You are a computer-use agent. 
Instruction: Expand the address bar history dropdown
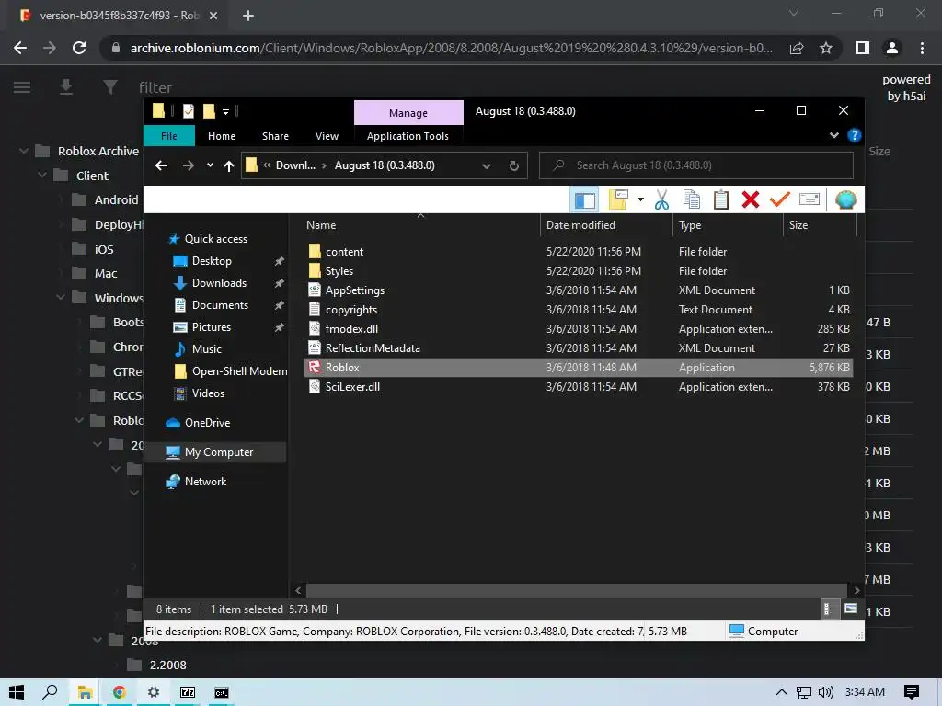(487, 165)
